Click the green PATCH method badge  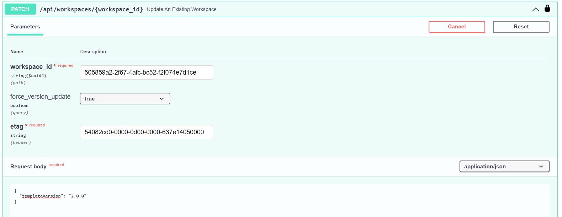point(20,9)
